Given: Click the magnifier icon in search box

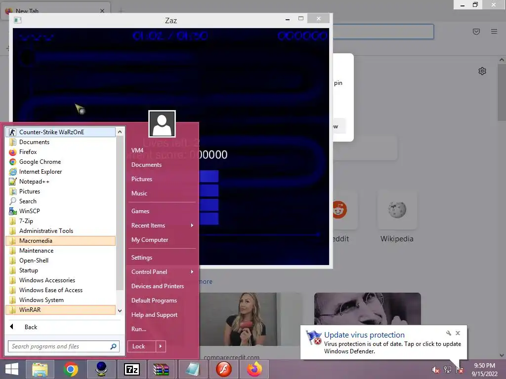Looking at the screenshot, I should point(113,346).
